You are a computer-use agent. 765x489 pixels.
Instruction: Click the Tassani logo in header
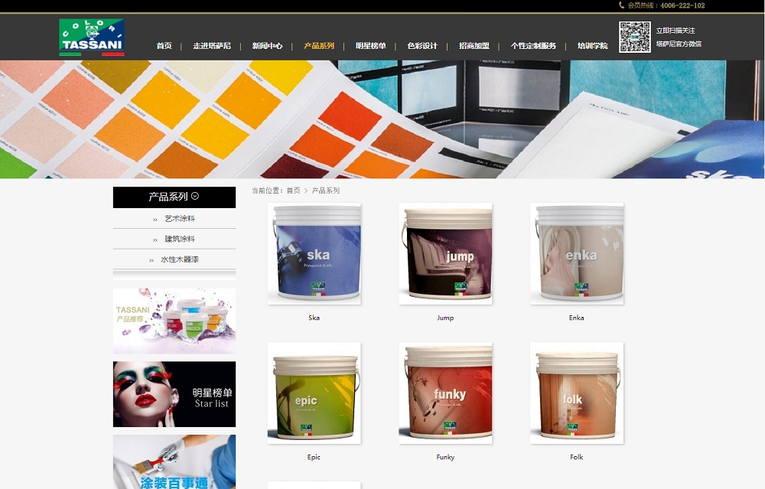click(x=92, y=37)
